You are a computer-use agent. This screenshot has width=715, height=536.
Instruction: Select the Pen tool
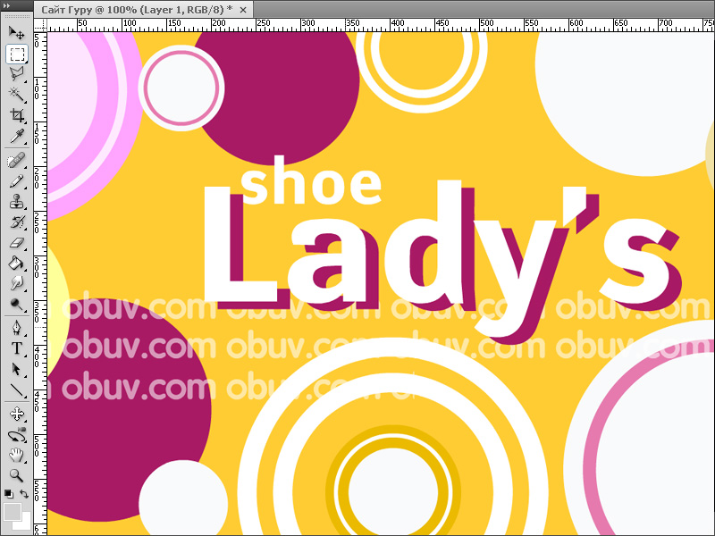point(16,328)
